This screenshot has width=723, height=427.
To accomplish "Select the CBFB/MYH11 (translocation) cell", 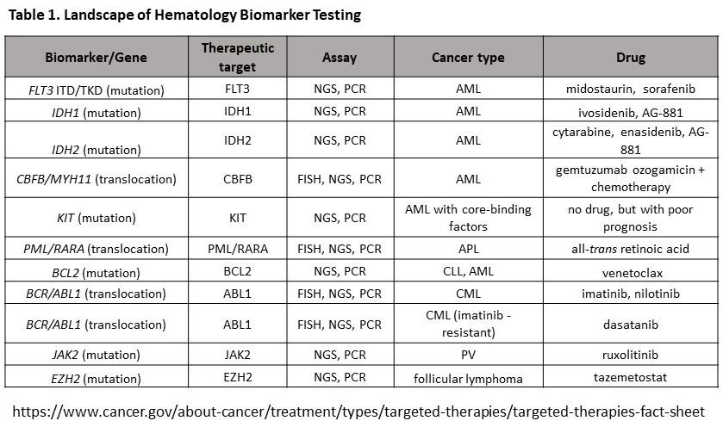I will 97,179.
